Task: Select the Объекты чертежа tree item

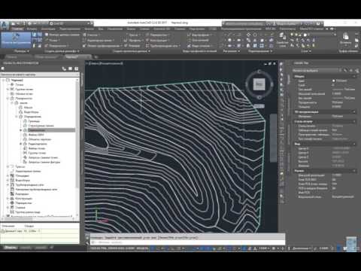Action: (x=40, y=139)
